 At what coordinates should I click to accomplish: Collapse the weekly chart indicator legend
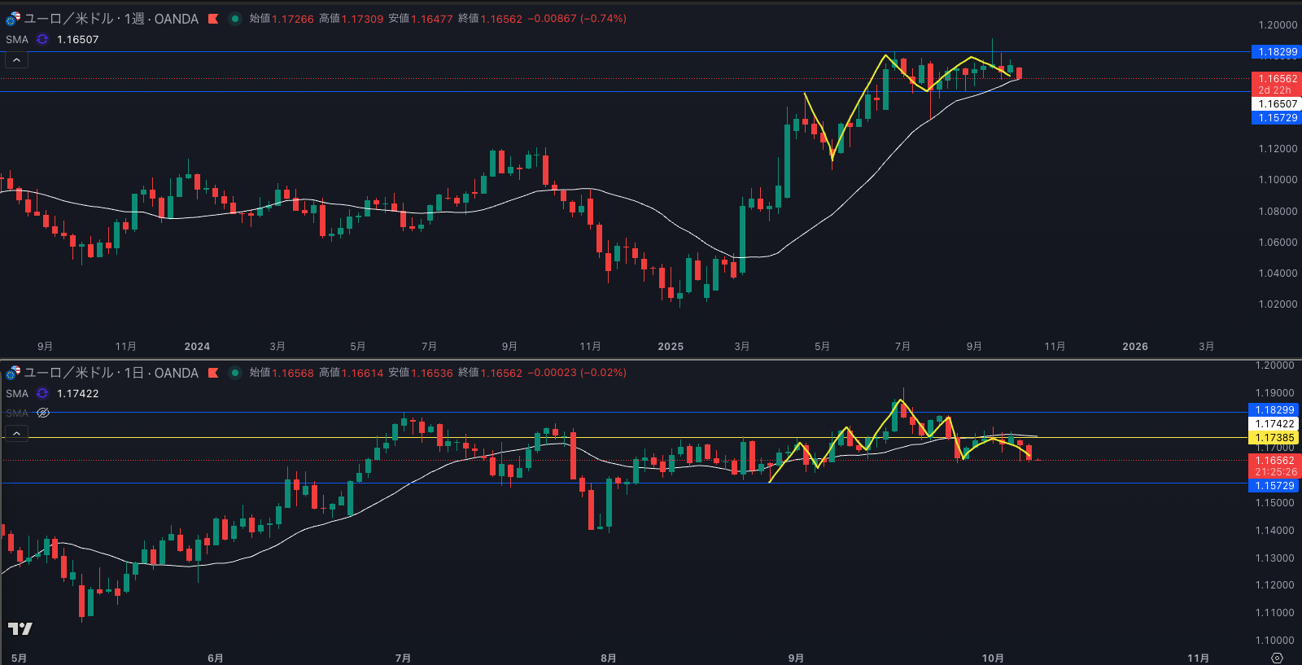coord(16,60)
